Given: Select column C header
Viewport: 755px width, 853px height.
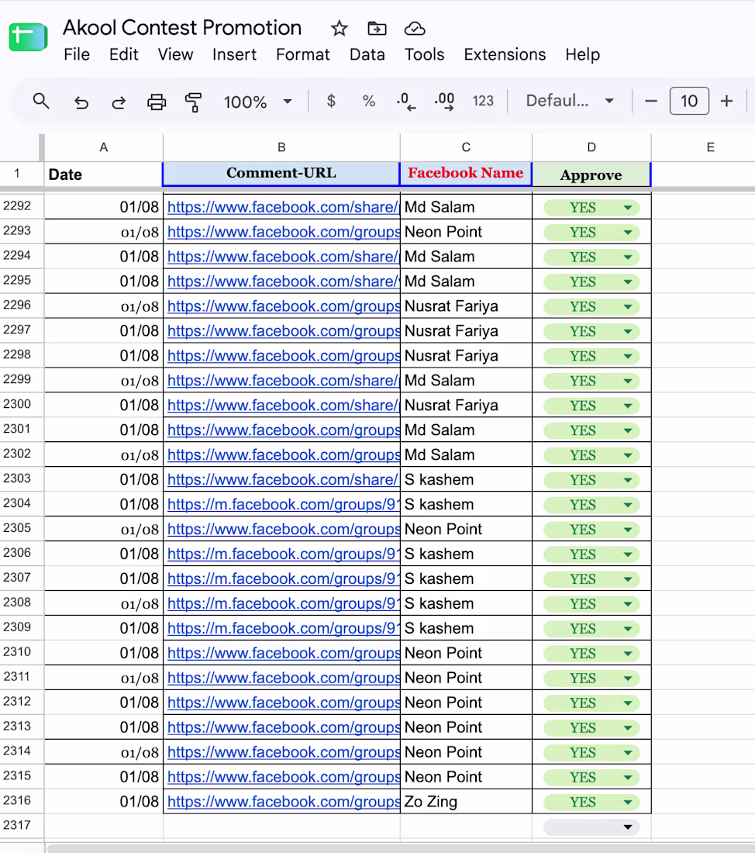Looking at the screenshot, I should tap(466, 147).
